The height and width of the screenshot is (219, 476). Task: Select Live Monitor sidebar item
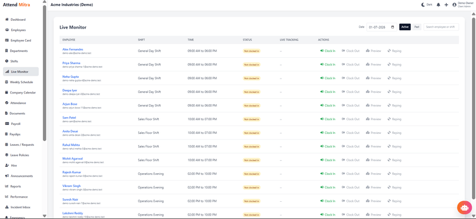coord(21,71)
